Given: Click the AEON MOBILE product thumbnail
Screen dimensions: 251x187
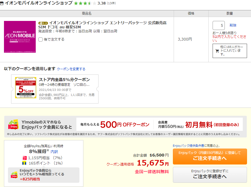Looking at the screenshot, I should click(20, 37).
